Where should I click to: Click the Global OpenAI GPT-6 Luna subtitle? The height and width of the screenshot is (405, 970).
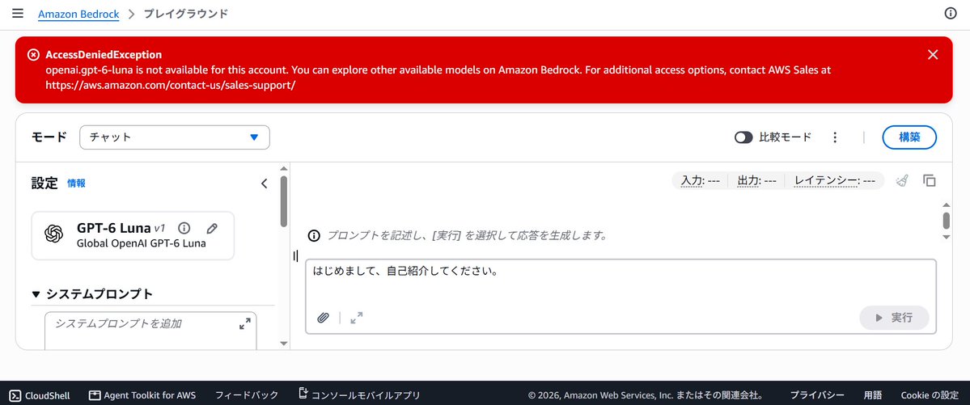[141, 243]
